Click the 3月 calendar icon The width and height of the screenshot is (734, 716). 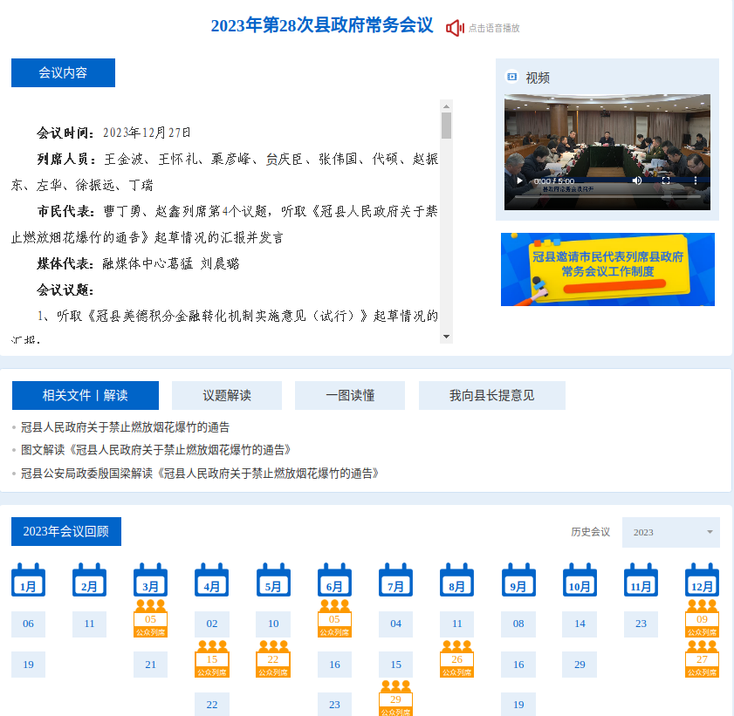pyautogui.click(x=150, y=580)
